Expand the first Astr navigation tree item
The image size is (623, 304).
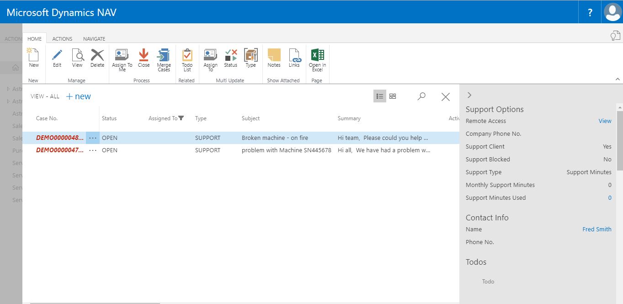pyautogui.click(x=8, y=89)
